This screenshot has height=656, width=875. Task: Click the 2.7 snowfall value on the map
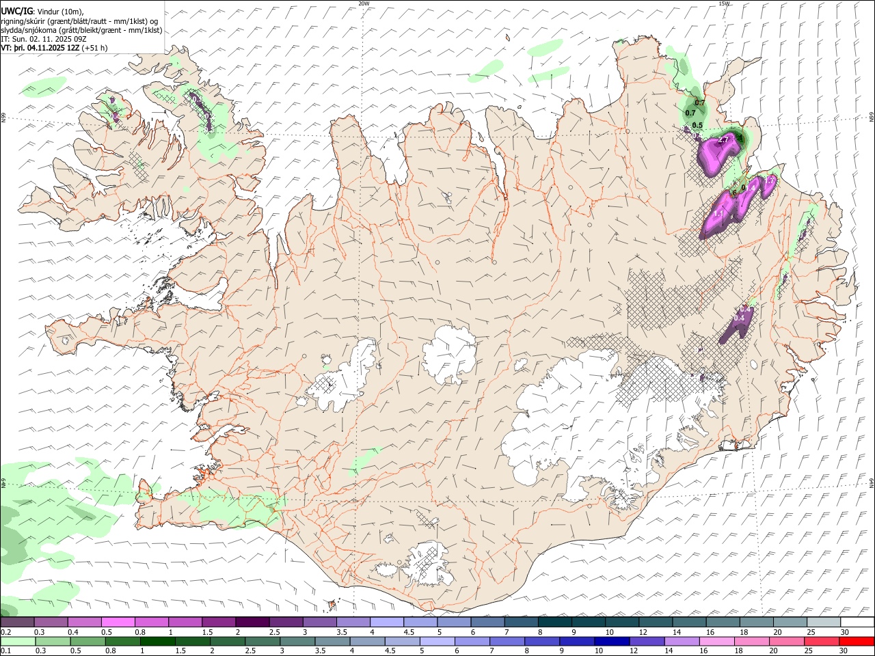click(725, 139)
